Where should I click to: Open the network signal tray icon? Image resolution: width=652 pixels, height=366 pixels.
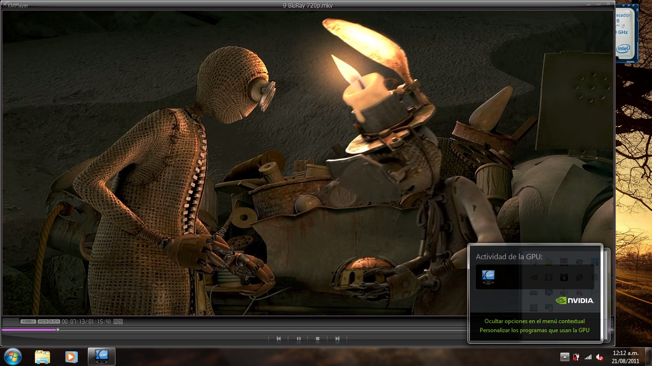click(588, 357)
